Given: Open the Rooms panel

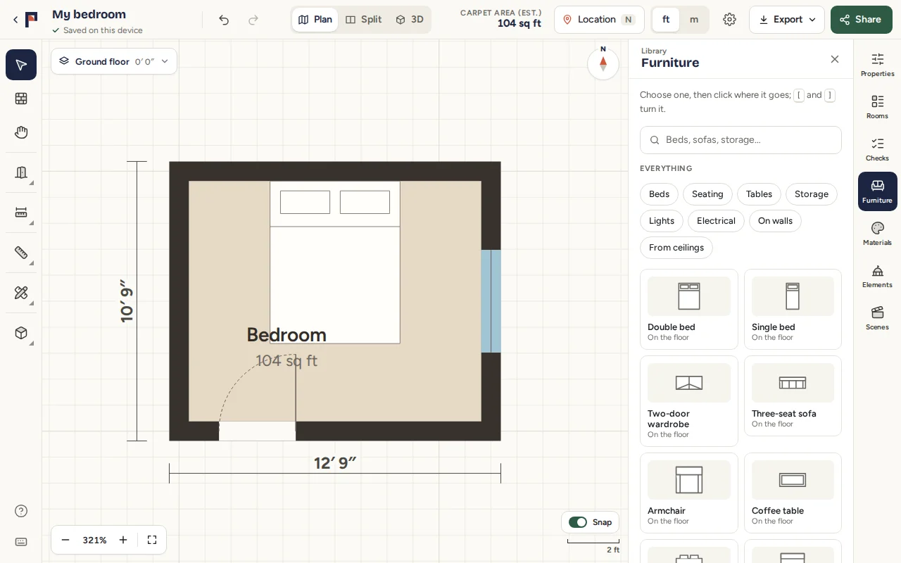Looking at the screenshot, I should 877,107.
